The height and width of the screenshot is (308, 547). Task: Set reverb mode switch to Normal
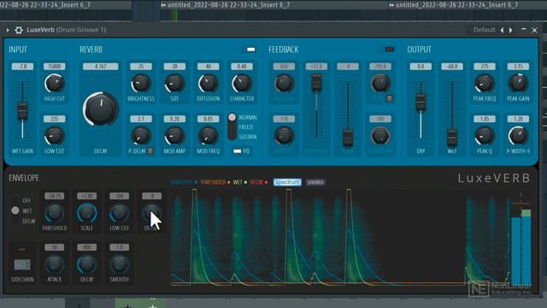click(x=248, y=118)
